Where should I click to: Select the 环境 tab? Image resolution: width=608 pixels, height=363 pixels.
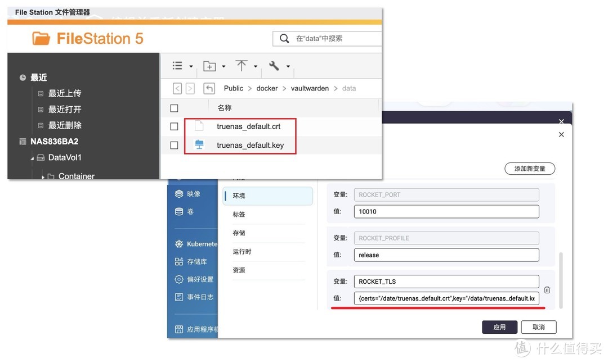coord(268,196)
